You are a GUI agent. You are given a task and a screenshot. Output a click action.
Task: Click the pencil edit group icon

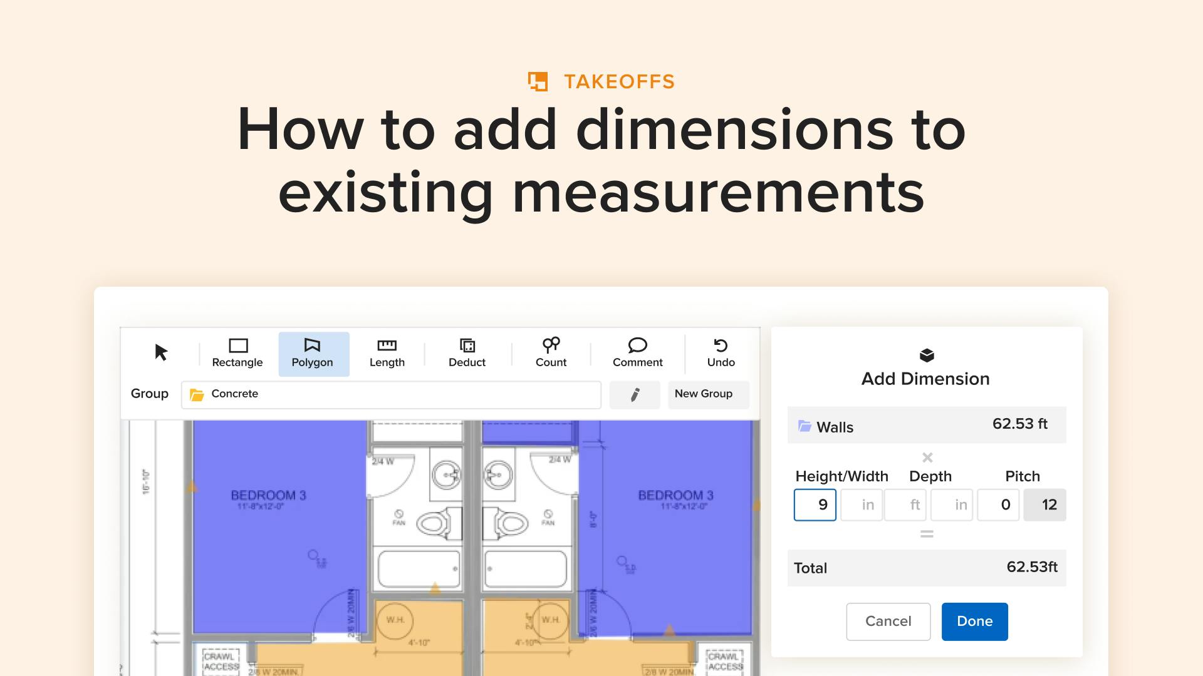(634, 394)
